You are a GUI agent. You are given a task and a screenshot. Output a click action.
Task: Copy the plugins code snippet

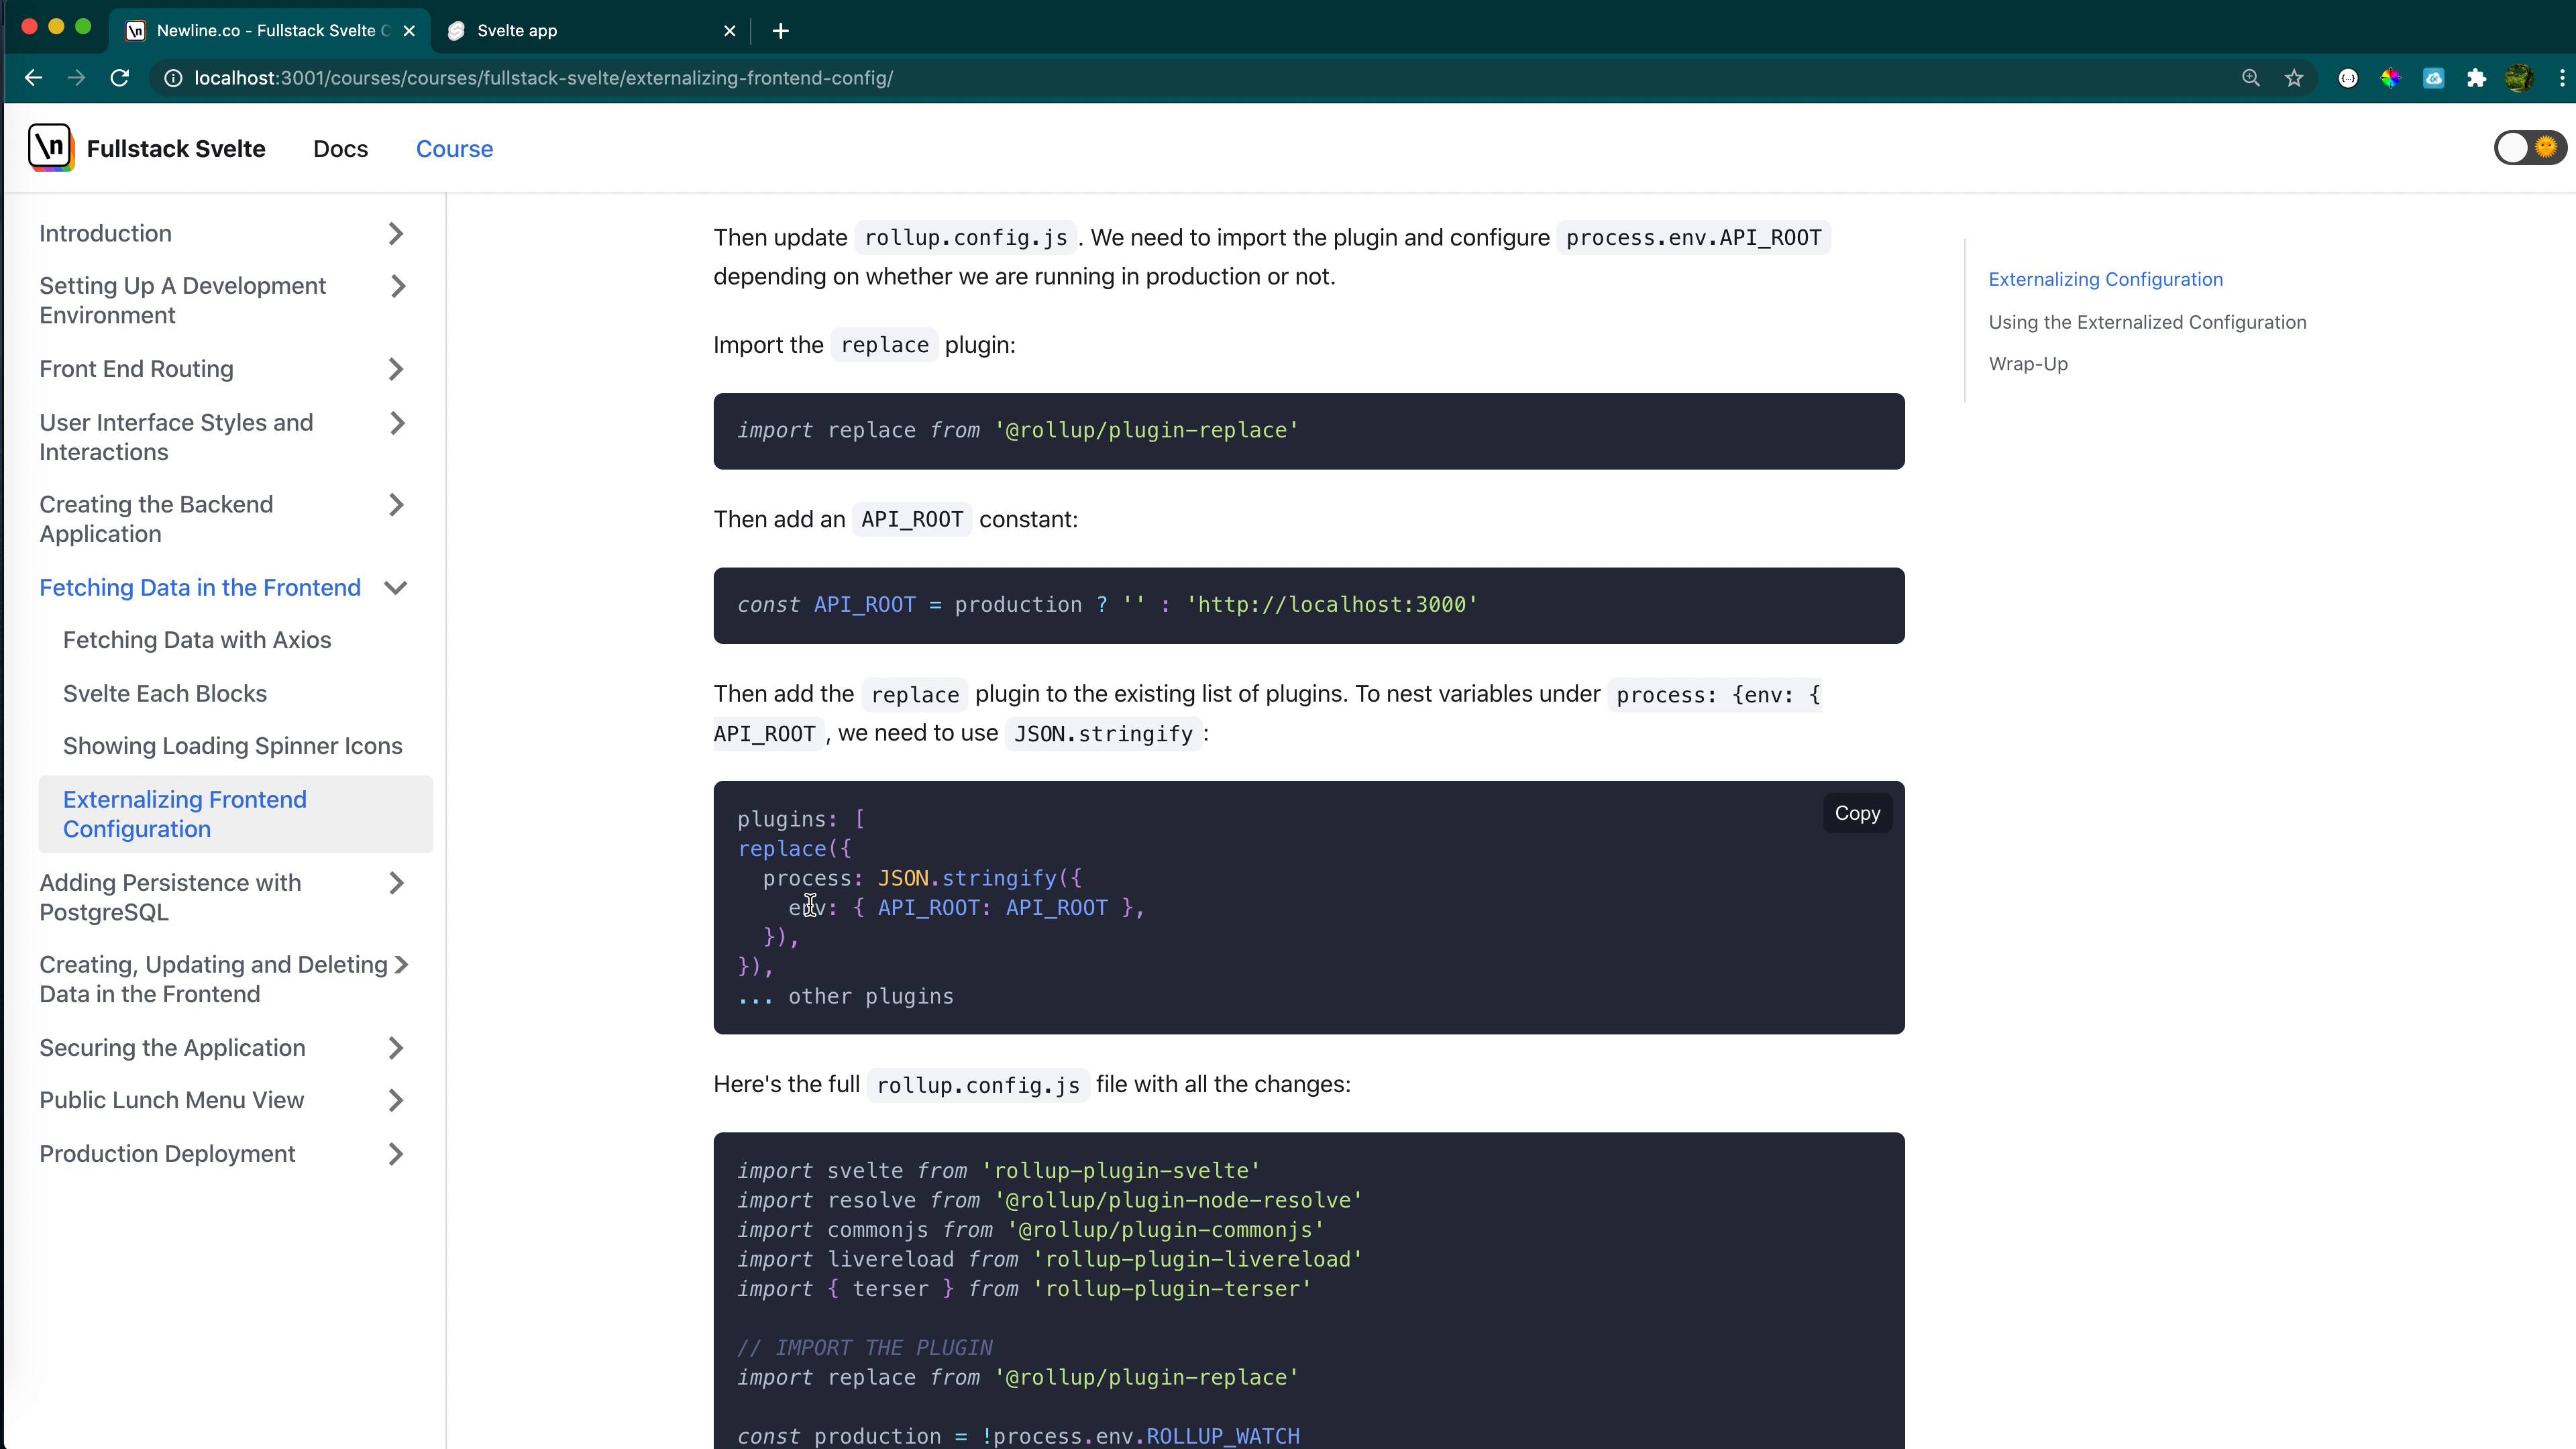1856,812
